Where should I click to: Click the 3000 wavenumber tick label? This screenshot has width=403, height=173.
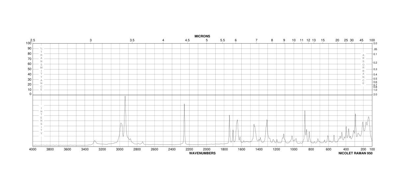pyautogui.click(x=120, y=149)
